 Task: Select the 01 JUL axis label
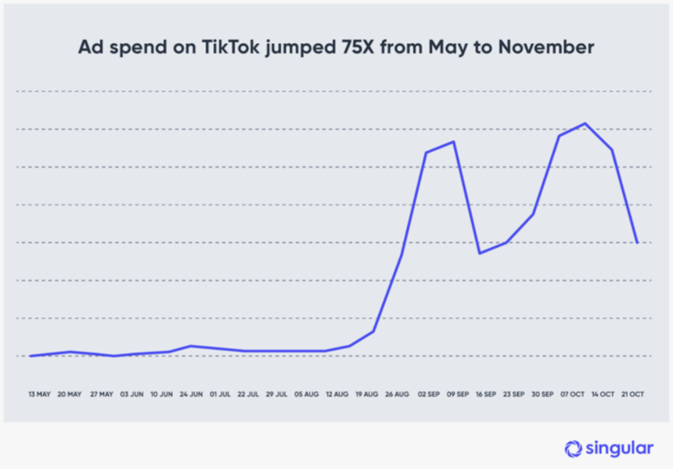point(220,394)
